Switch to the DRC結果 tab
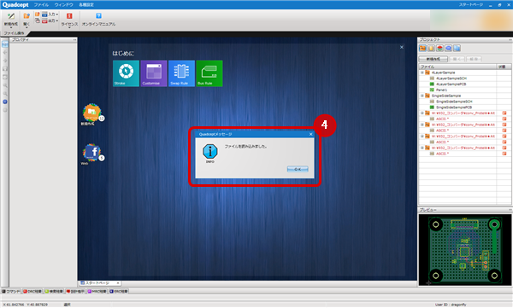 pyautogui.click(x=32, y=291)
